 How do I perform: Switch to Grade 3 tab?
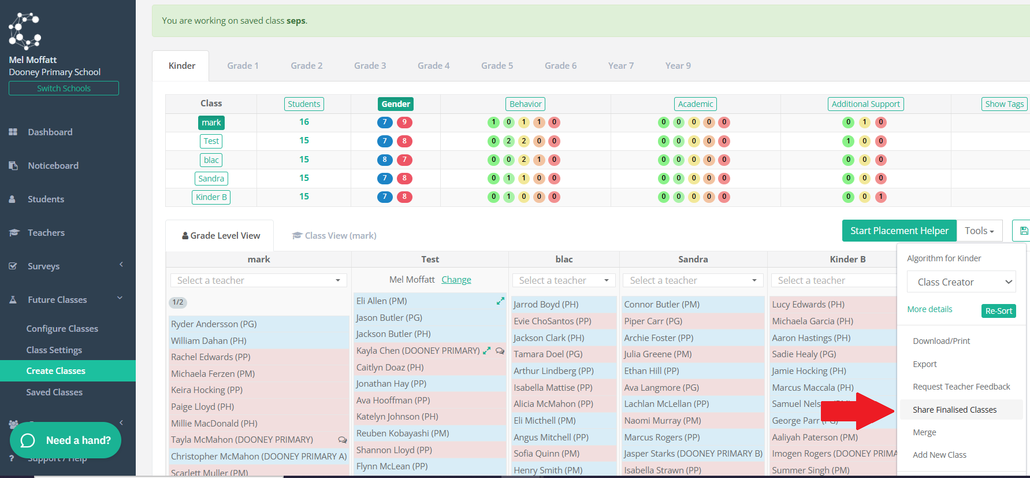tap(370, 66)
